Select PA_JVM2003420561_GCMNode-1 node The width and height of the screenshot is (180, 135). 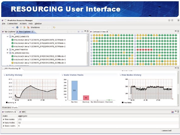click(38, 59)
